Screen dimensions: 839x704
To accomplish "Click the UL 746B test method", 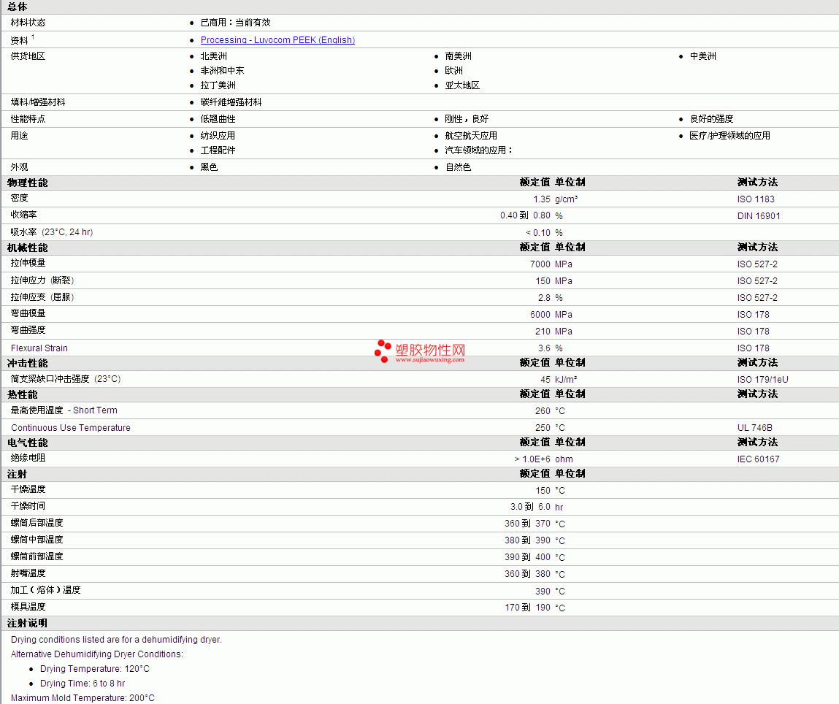I will coord(754,428).
